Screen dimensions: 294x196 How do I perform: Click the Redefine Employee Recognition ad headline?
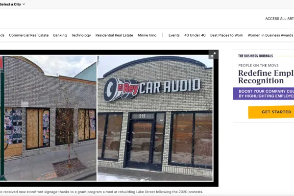[266, 77]
